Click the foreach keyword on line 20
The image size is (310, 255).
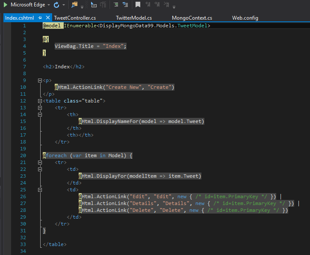tap(56, 155)
